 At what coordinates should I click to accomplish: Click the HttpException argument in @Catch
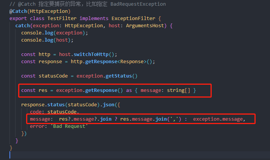pyautogui.click(x=49, y=11)
